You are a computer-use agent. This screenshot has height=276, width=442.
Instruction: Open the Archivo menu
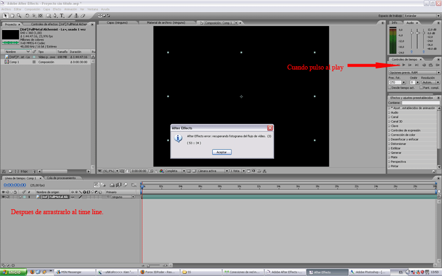pyautogui.click(x=6, y=9)
